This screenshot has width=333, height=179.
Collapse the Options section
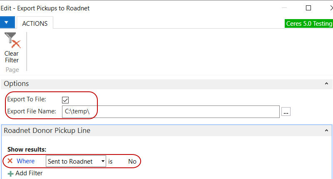[326, 84]
